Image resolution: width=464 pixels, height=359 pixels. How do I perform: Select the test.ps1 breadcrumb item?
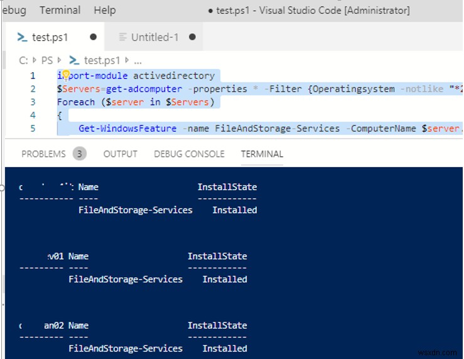(x=102, y=61)
